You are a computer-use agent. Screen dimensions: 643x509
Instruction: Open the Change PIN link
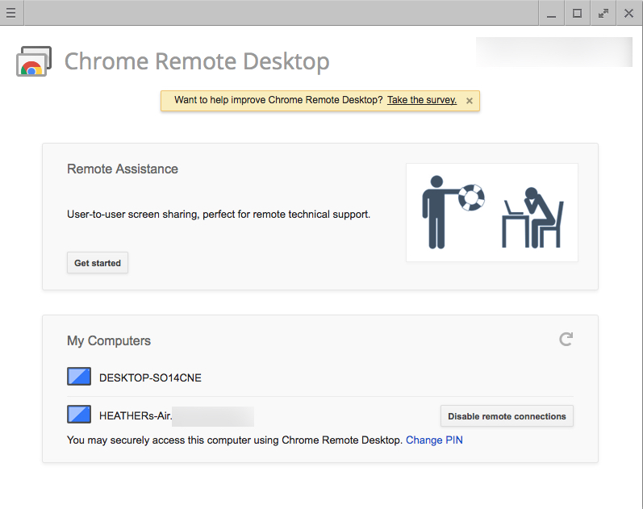tap(434, 440)
